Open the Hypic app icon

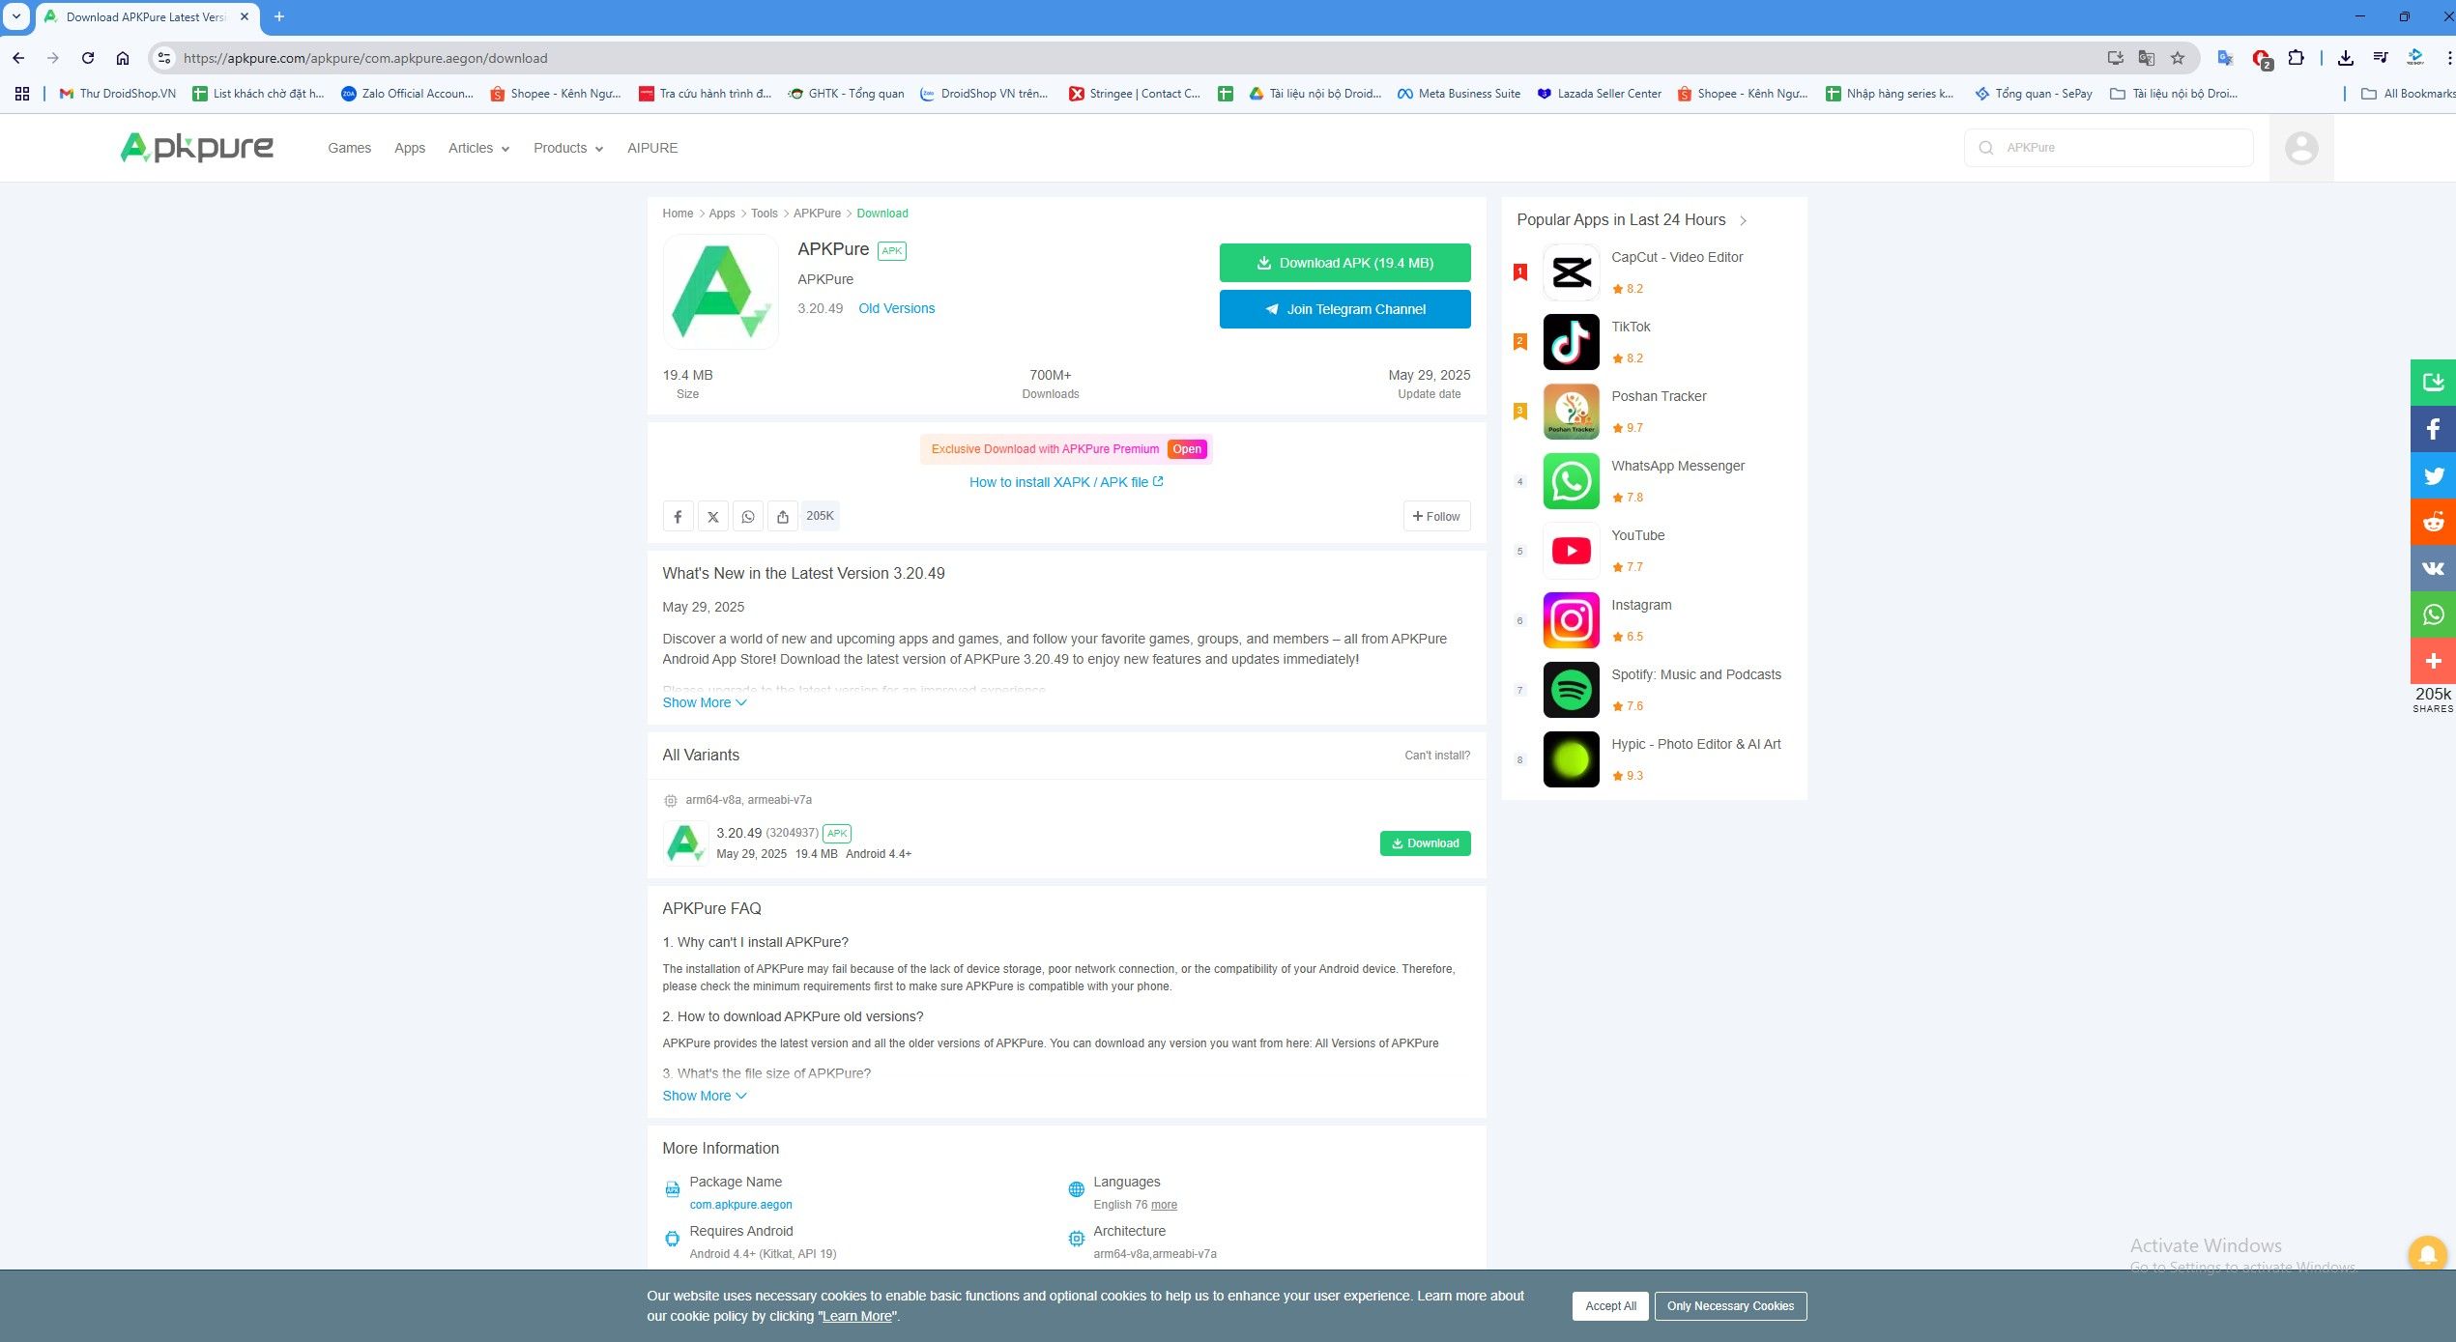(1571, 759)
